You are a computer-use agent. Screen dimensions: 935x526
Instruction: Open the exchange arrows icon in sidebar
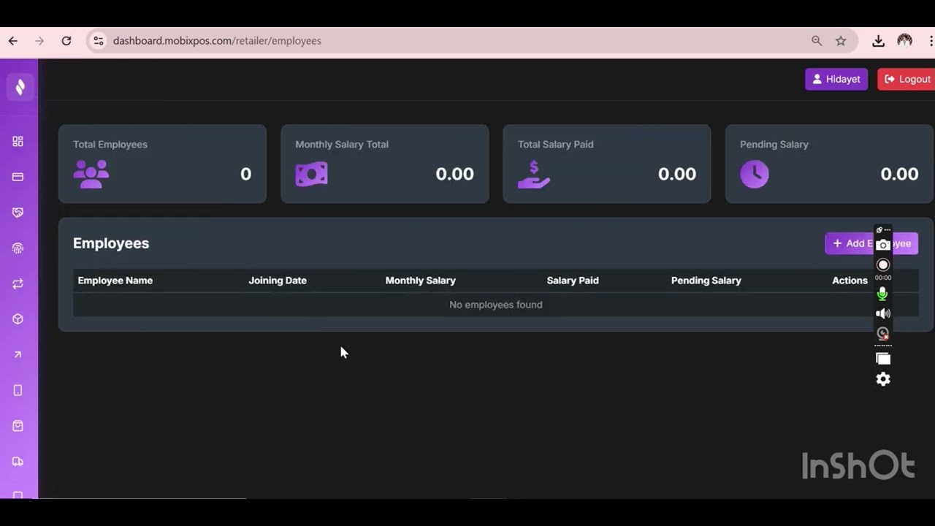tap(18, 283)
